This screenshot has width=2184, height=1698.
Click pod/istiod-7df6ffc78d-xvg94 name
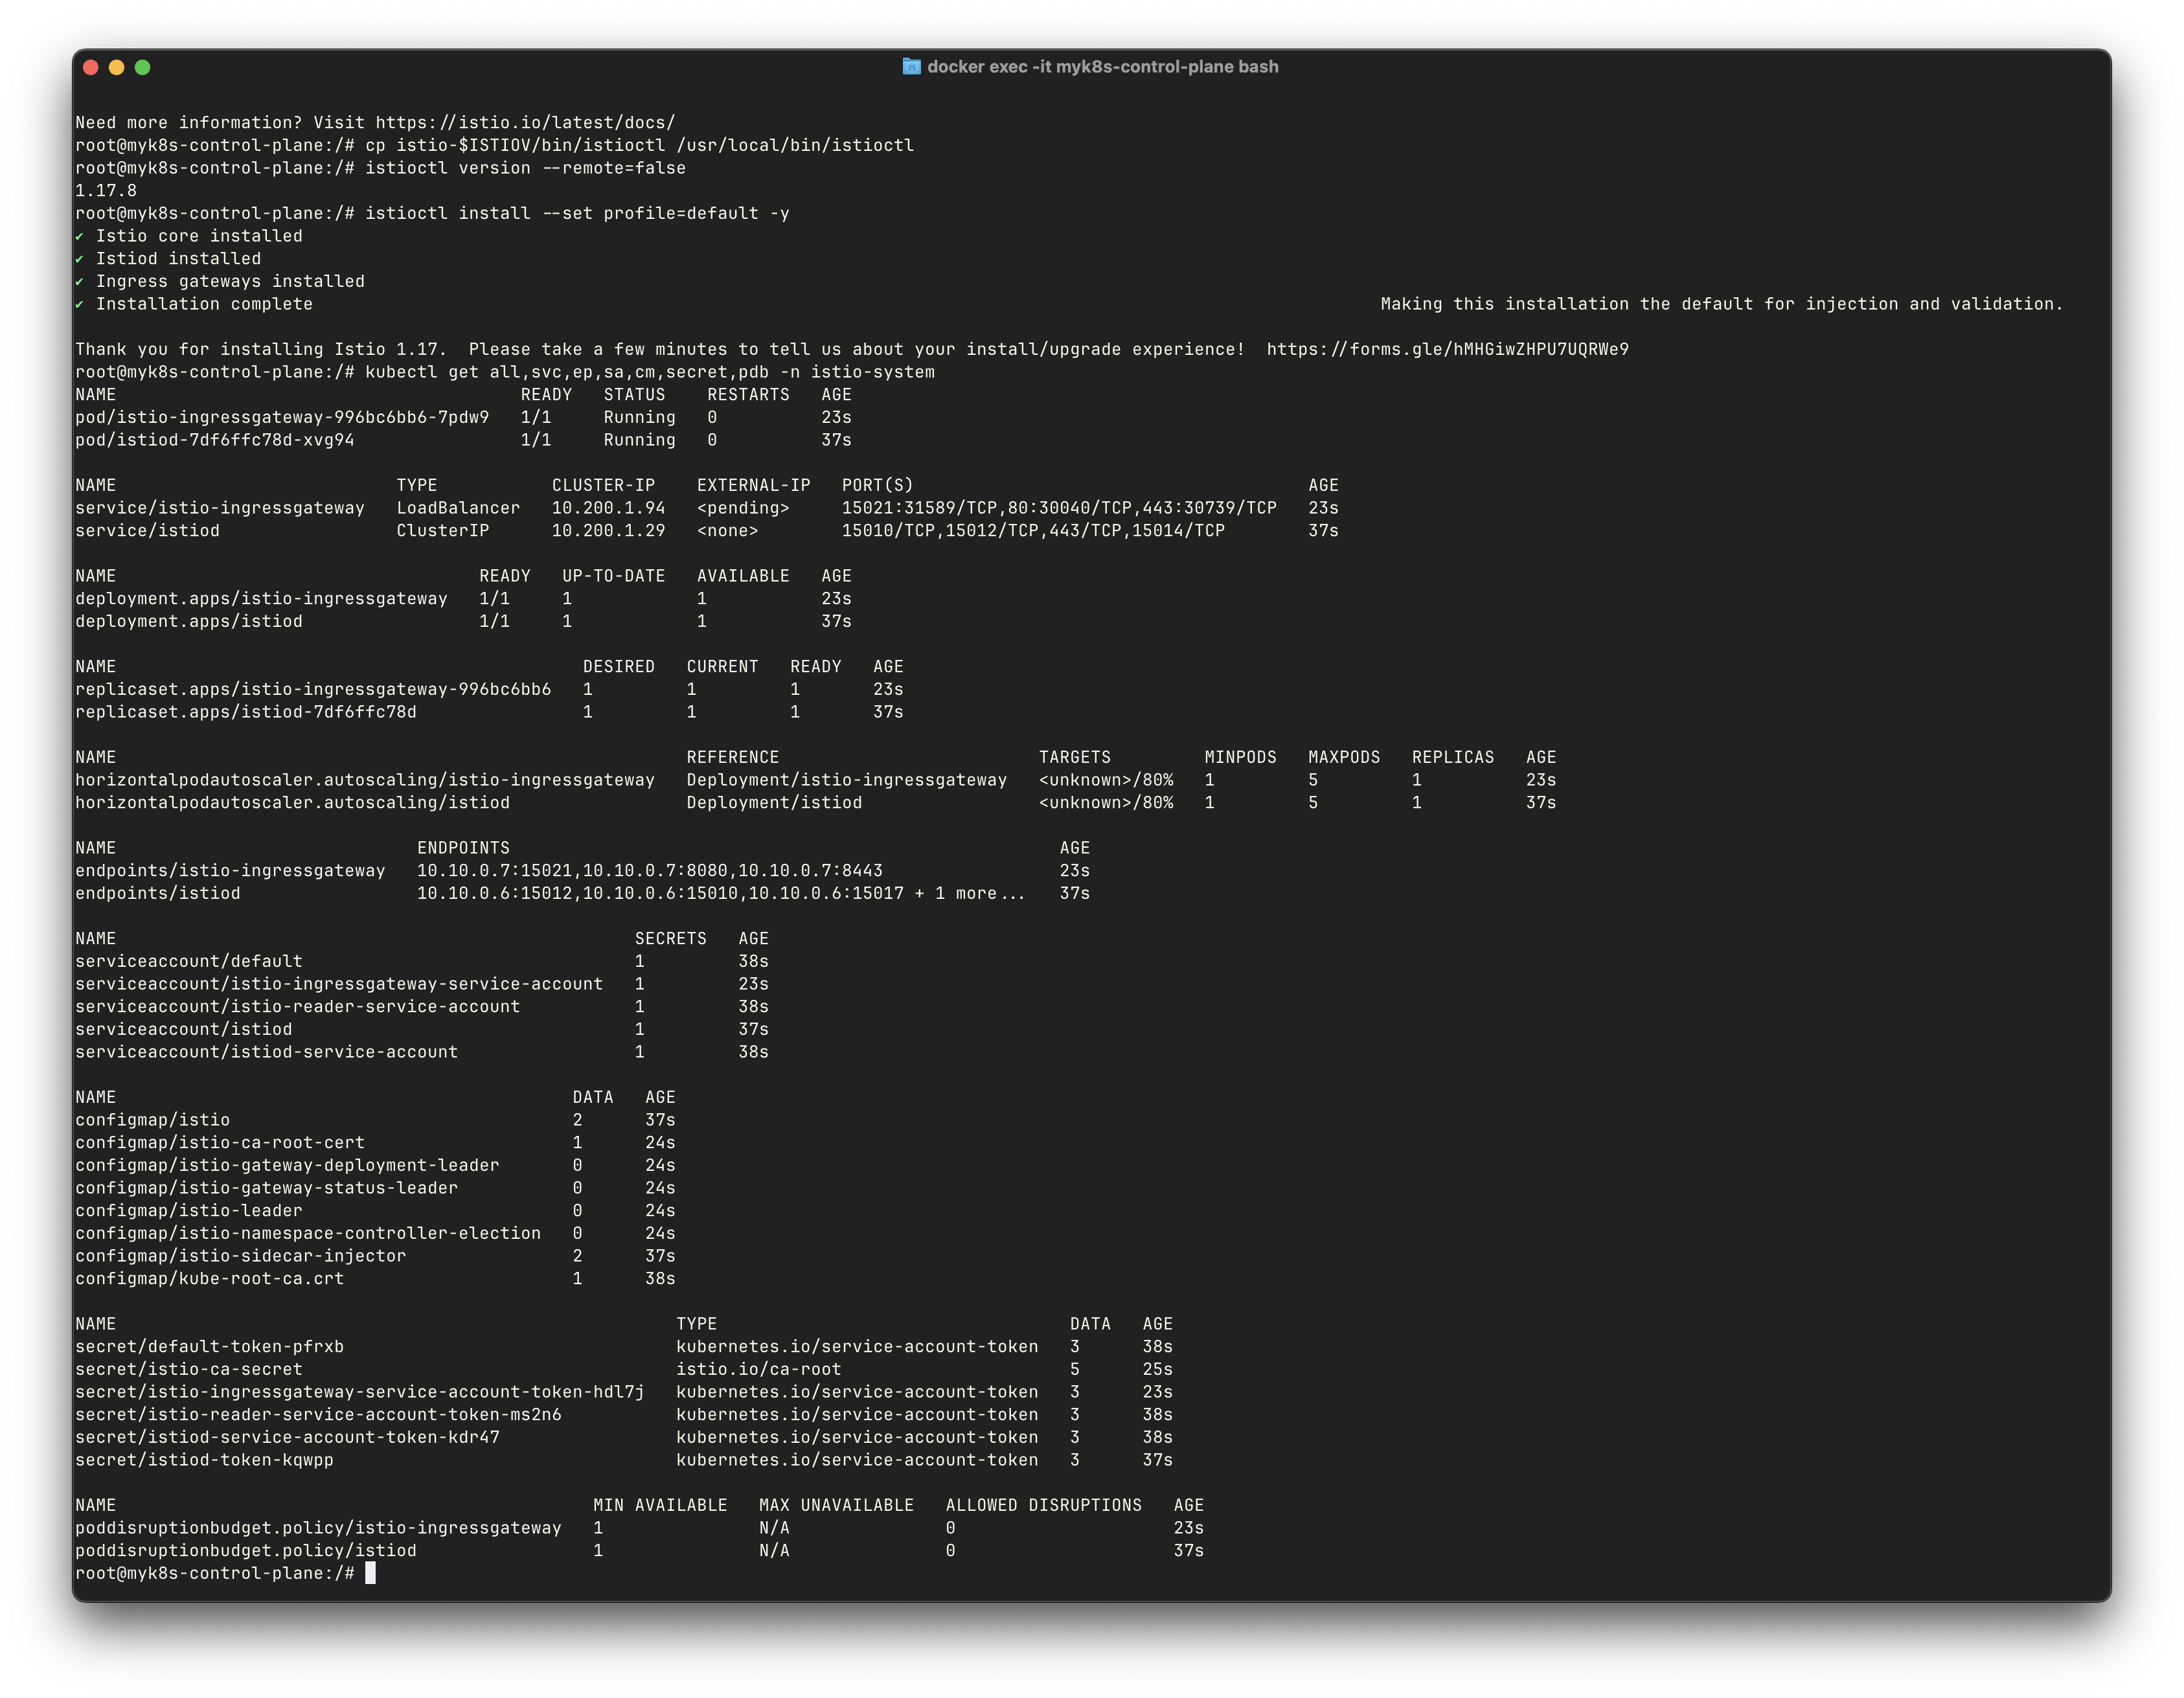[x=215, y=440]
